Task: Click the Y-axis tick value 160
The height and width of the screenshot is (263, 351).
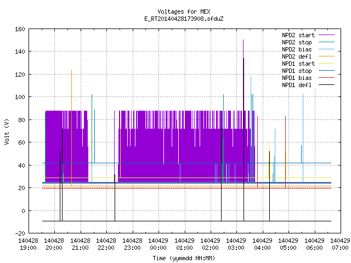Action: pyautogui.click(x=20, y=29)
